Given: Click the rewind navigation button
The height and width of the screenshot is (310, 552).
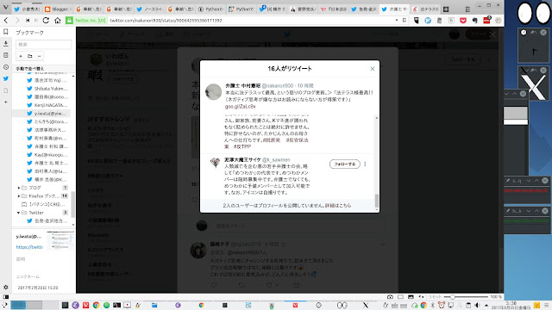Looking at the screenshot, I should click(28, 21).
